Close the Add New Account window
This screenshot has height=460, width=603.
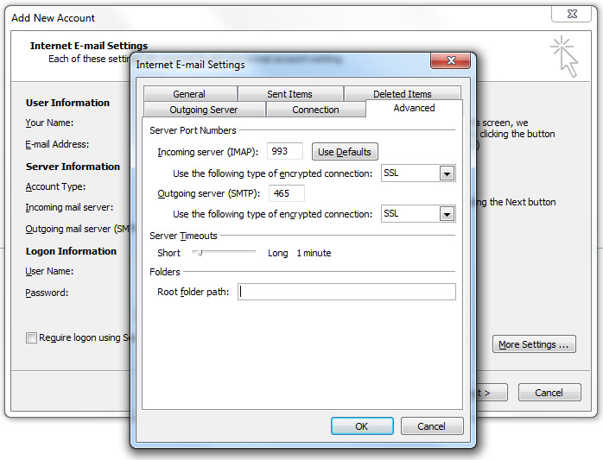pyautogui.click(x=572, y=14)
